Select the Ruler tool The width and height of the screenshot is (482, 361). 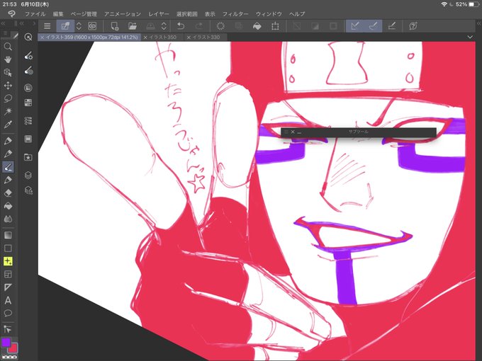pos(8,287)
